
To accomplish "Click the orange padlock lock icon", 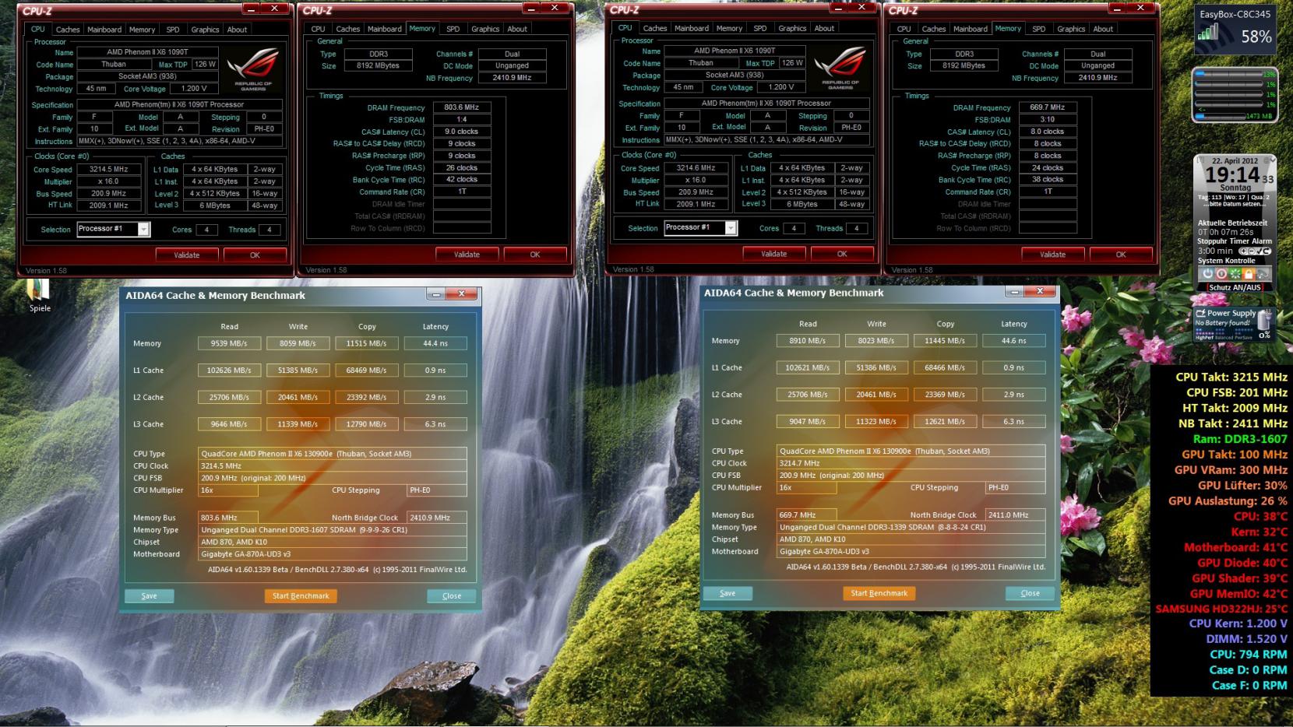I will tap(1249, 274).
